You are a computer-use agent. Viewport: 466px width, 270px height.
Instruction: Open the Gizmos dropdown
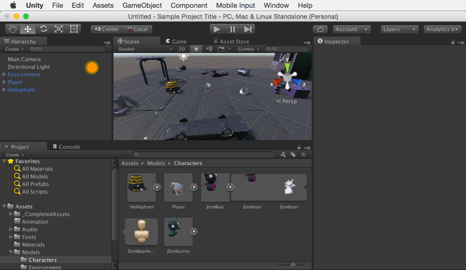click(248, 49)
